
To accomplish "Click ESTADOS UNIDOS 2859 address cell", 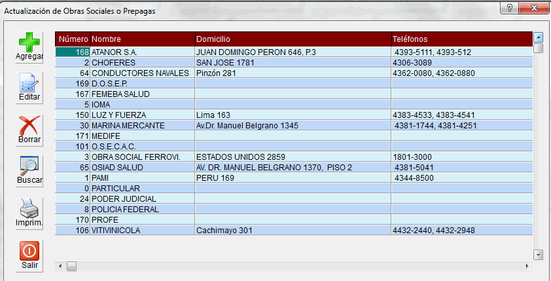I will [293, 157].
